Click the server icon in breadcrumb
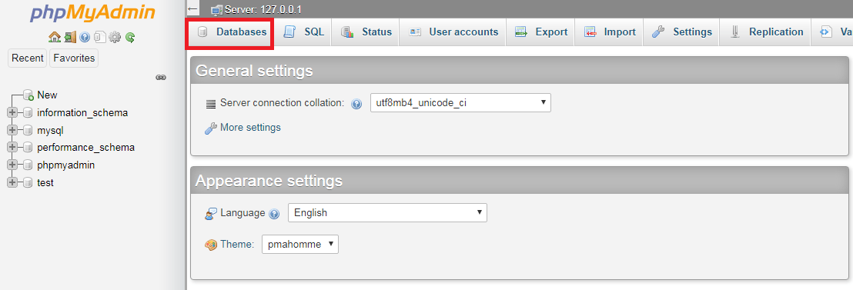Viewport: 853px width, 290px height. point(217,10)
